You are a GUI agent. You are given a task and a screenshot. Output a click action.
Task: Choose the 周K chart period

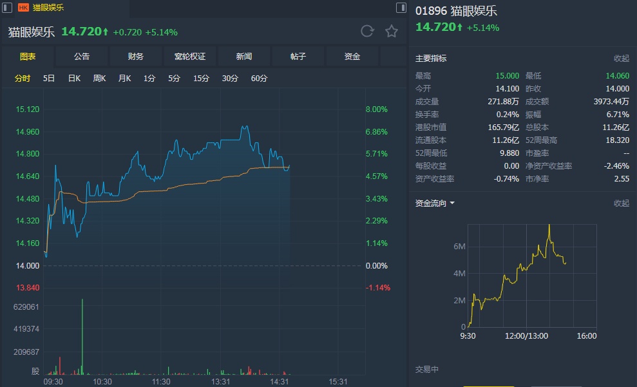99,79
